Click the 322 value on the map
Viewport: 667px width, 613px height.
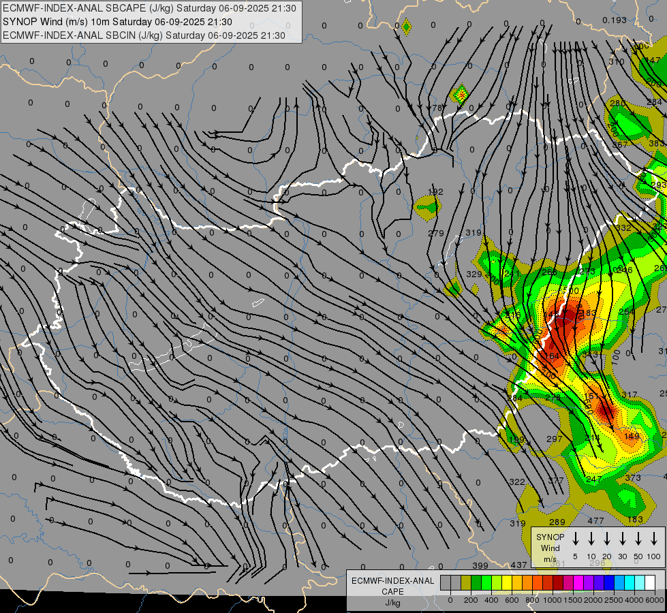pyautogui.click(x=517, y=482)
